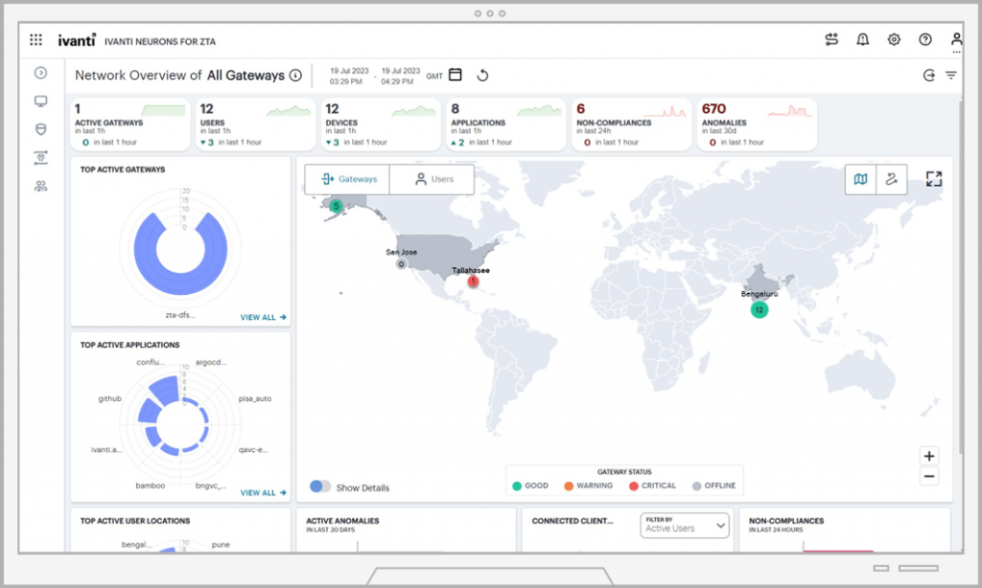
Task: Open the Anomalies summary card
Action: click(757, 124)
